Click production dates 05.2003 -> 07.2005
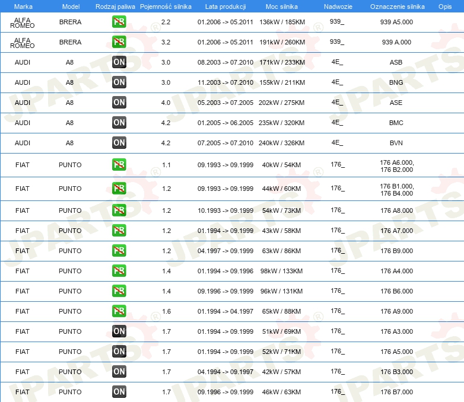 225,103
